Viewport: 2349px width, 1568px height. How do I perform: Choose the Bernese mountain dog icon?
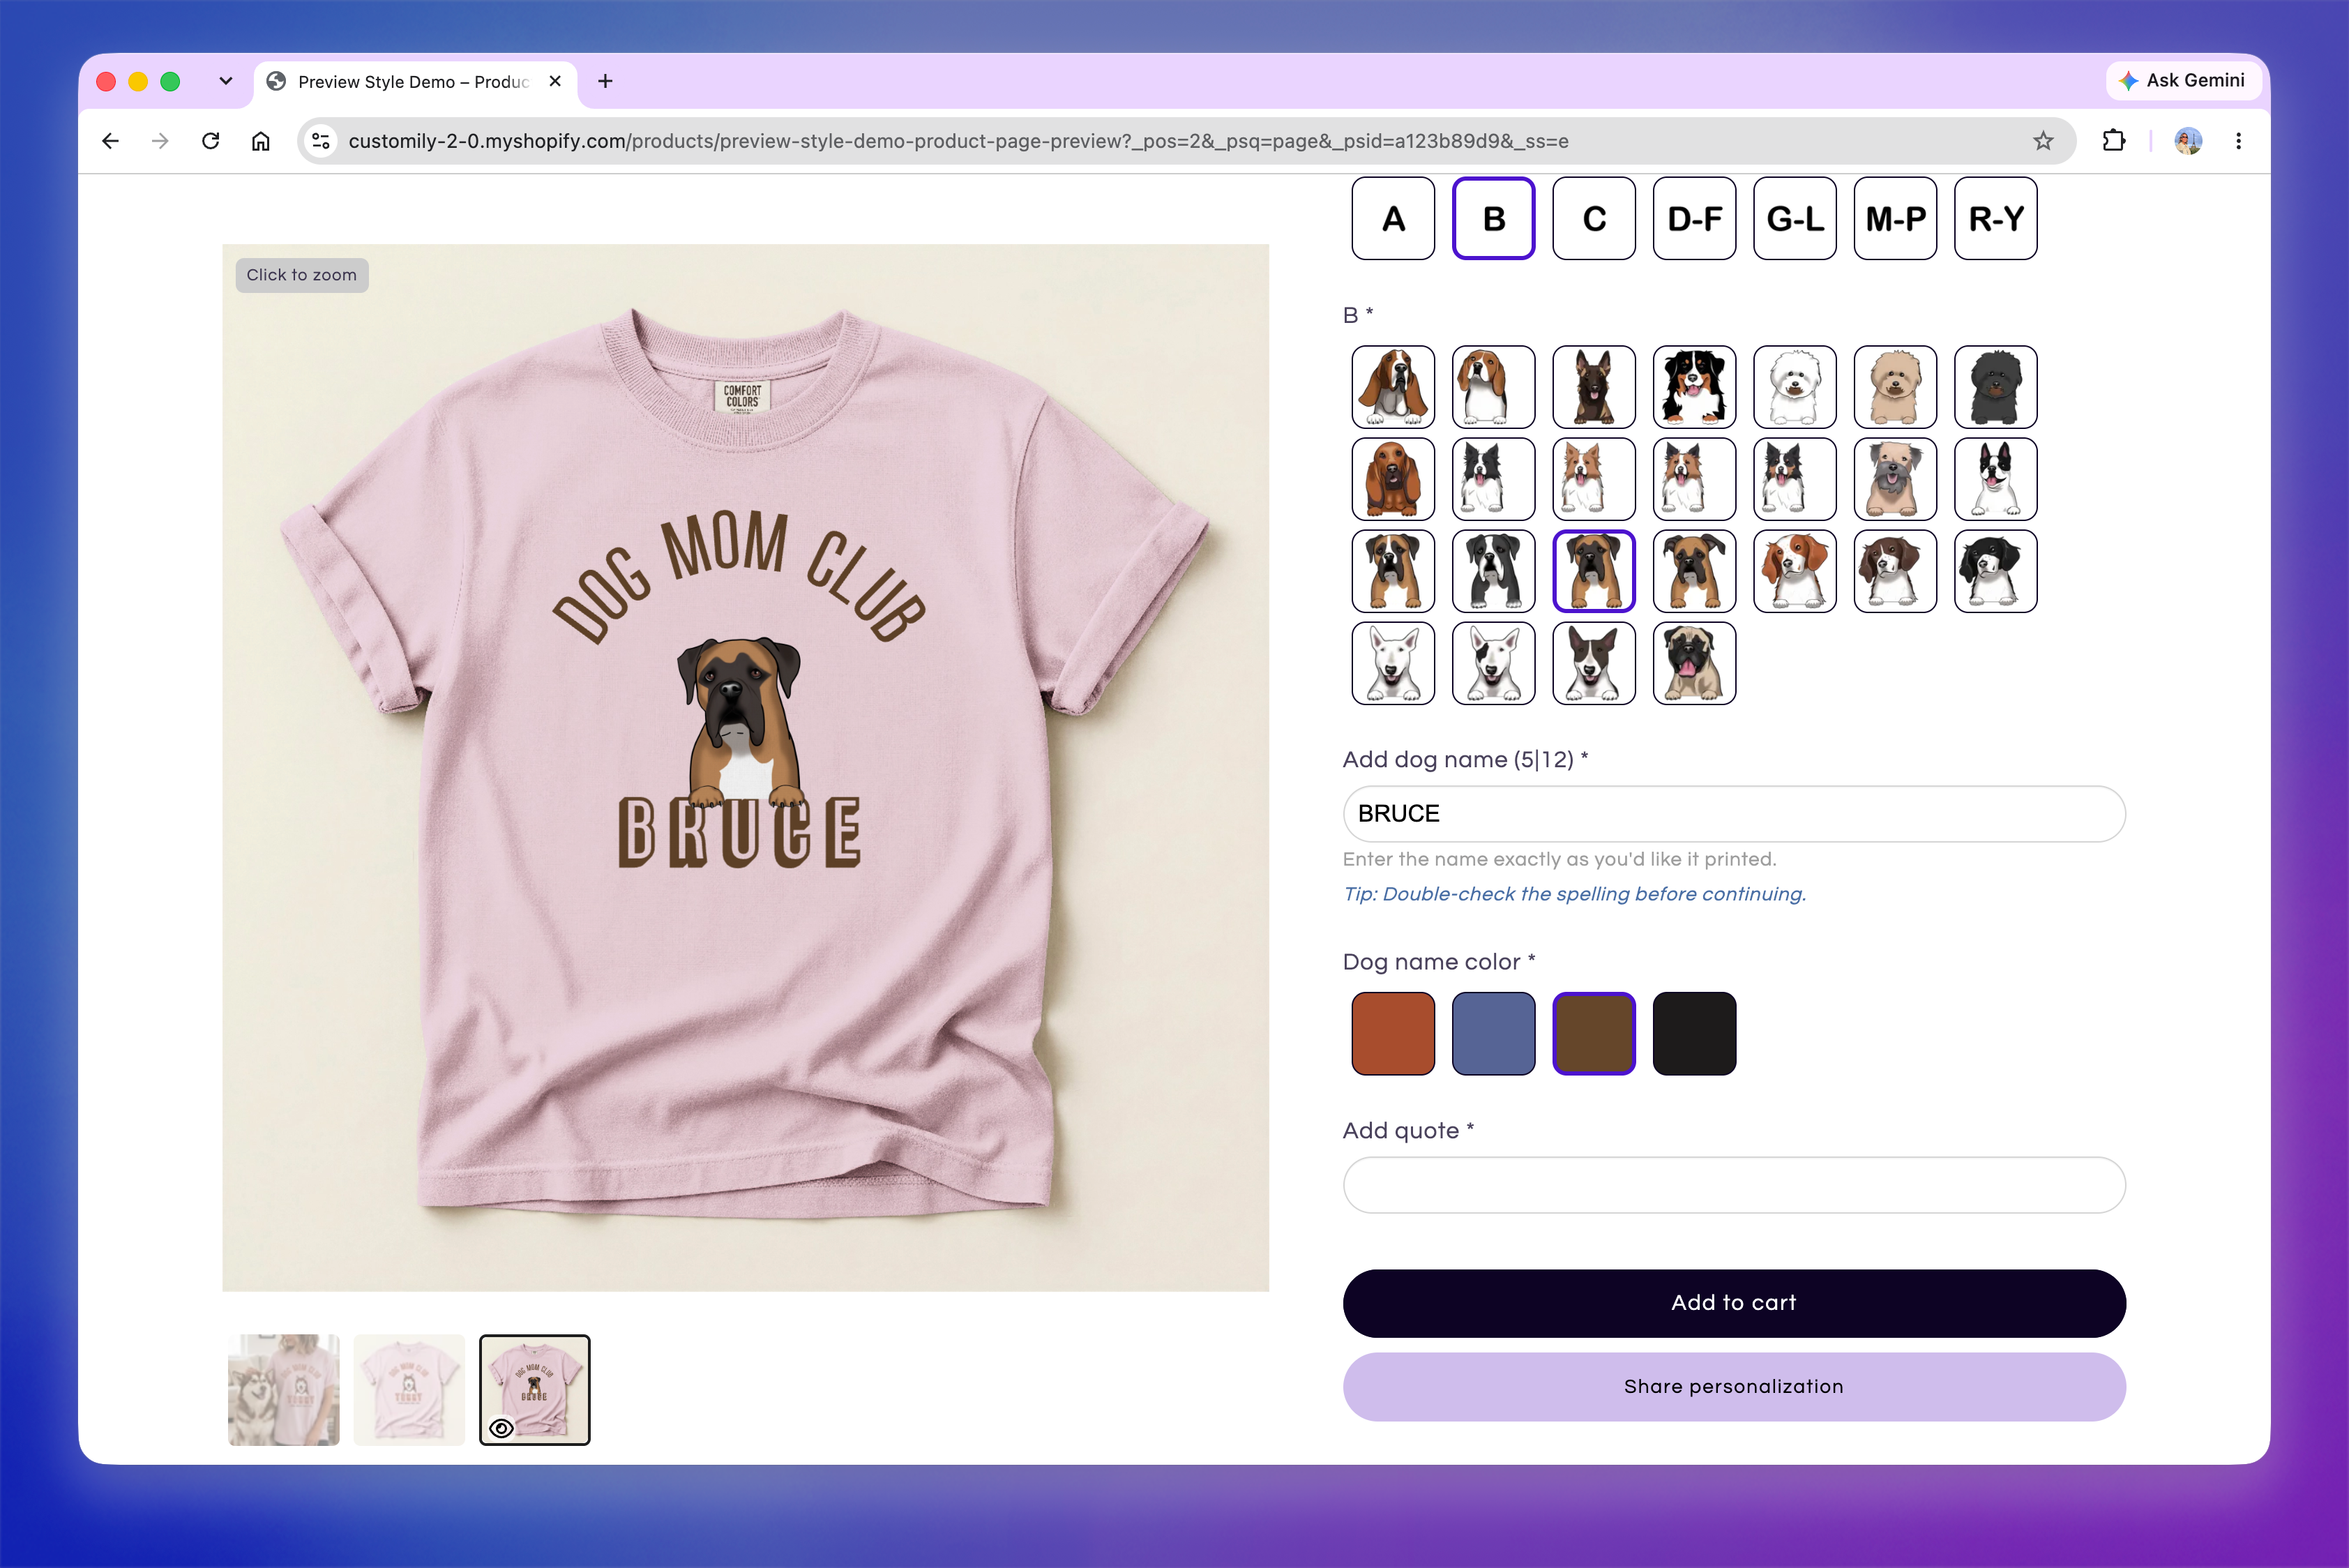pyautogui.click(x=1694, y=387)
